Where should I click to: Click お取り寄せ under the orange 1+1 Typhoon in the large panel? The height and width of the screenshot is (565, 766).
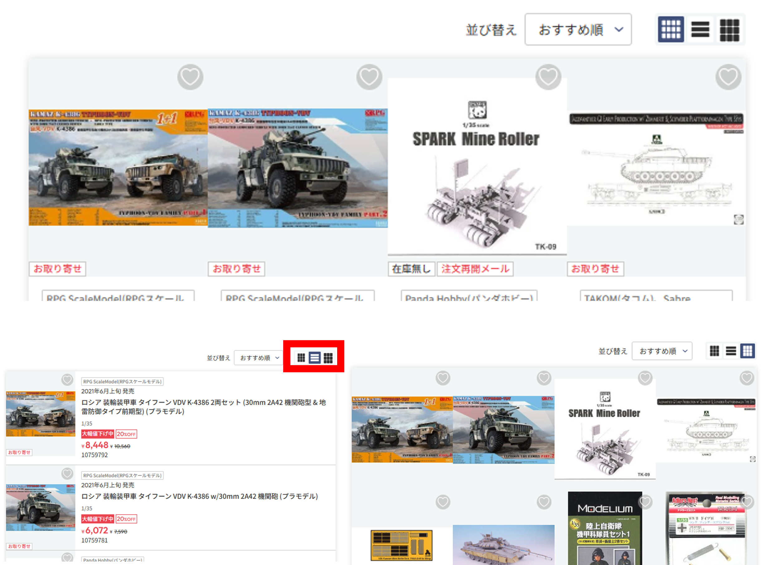[57, 269]
